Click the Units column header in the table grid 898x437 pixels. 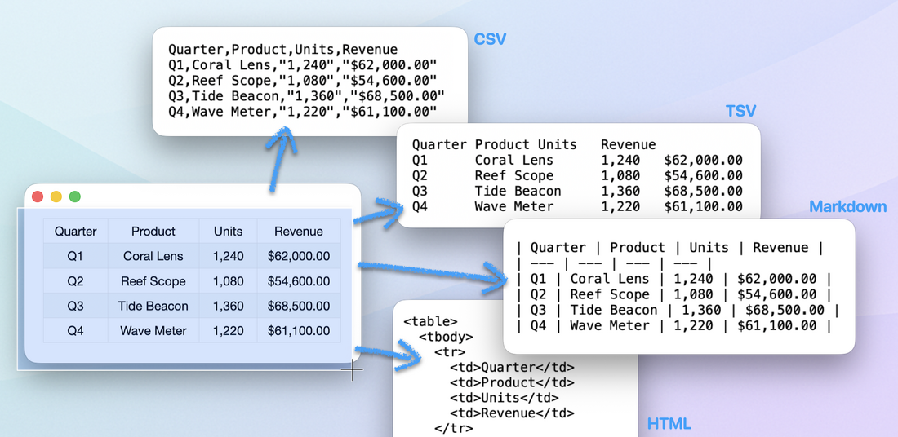click(x=228, y=232)
